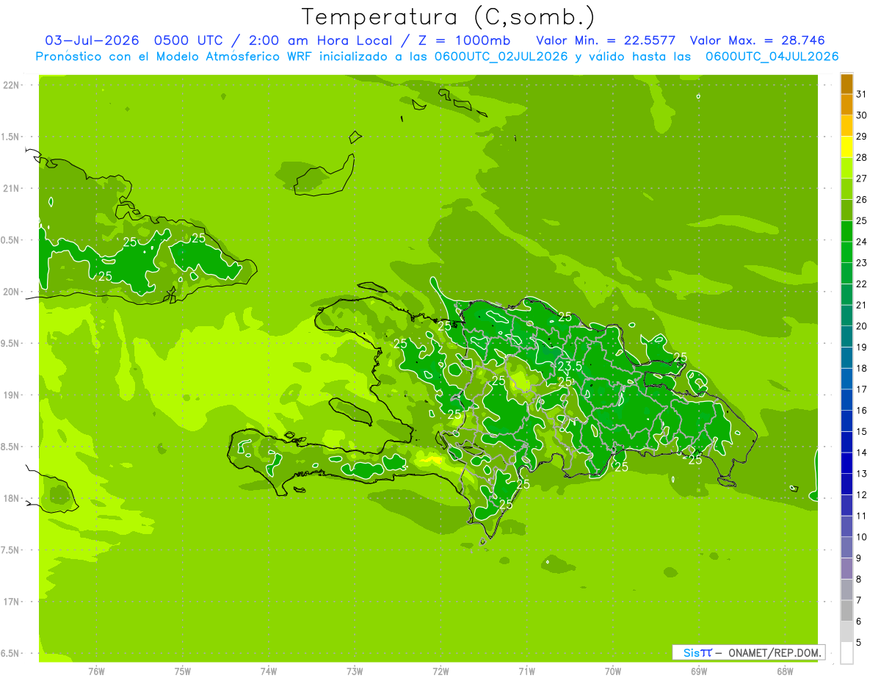
Task: Click the "20" colorbar scale label
Action: click(x=861, y=326)
